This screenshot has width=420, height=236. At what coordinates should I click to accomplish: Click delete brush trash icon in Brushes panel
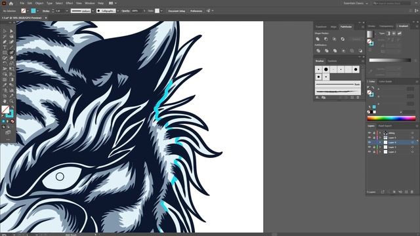coord(358,98)
